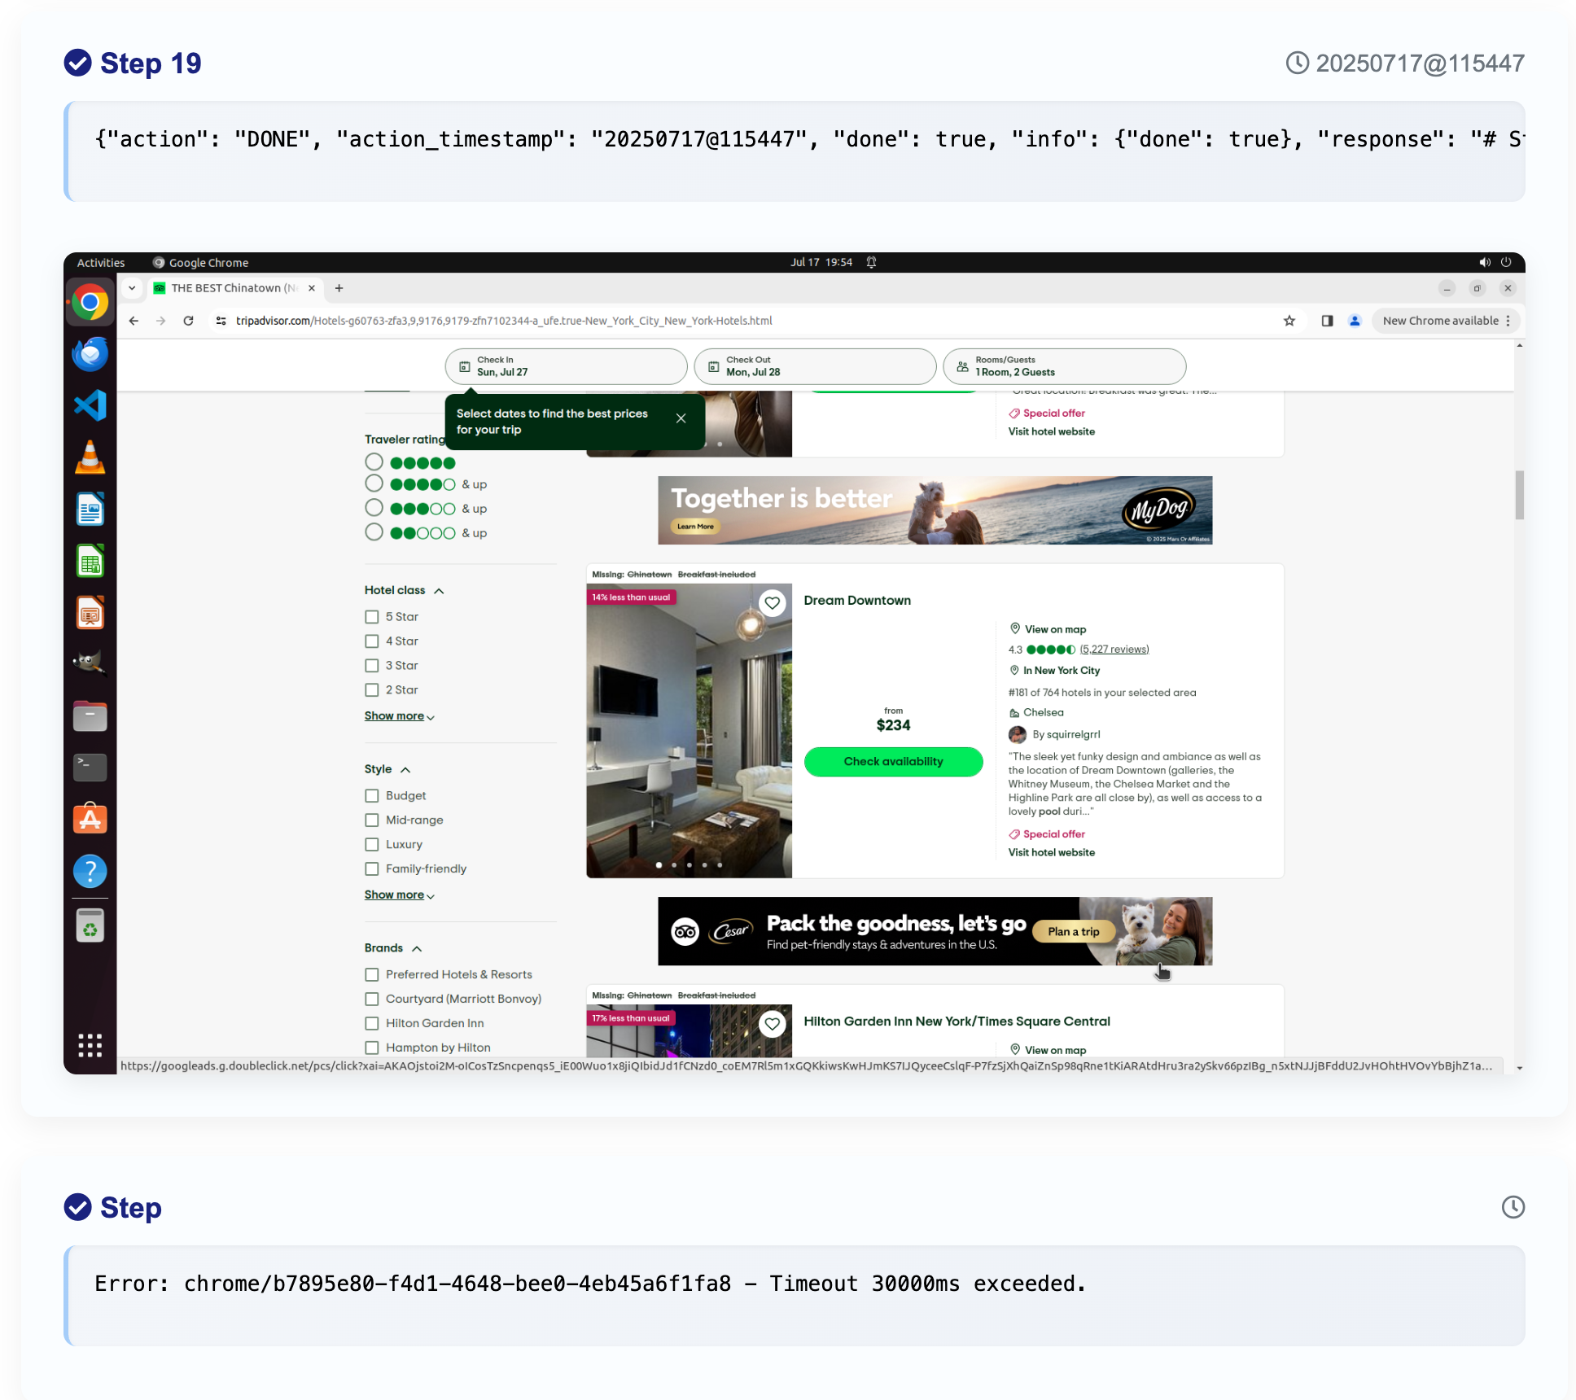The image size is (1576, 1400).
Task: Enable the Budget style filter
Action: tap(373, 795)
